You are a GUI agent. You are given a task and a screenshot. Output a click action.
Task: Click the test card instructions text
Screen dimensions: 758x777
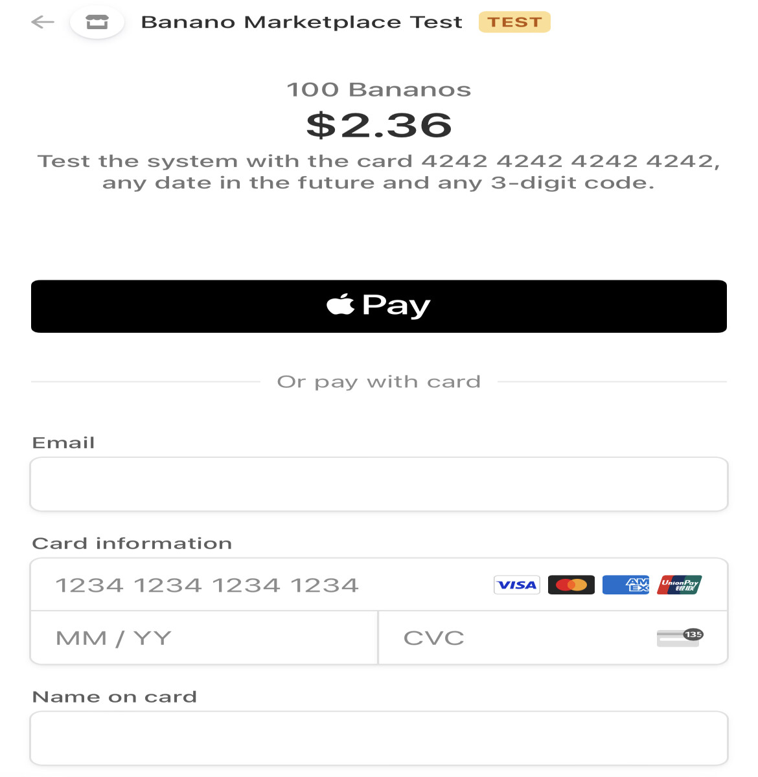[379, 172]
